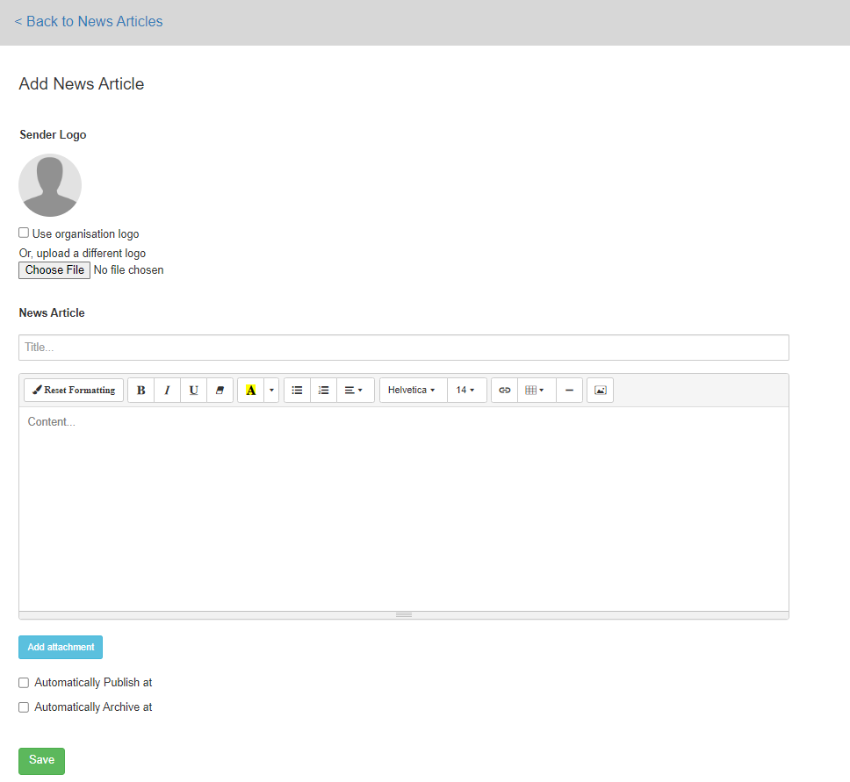
Task: Insert a numbered list
Action: (323, 391)
